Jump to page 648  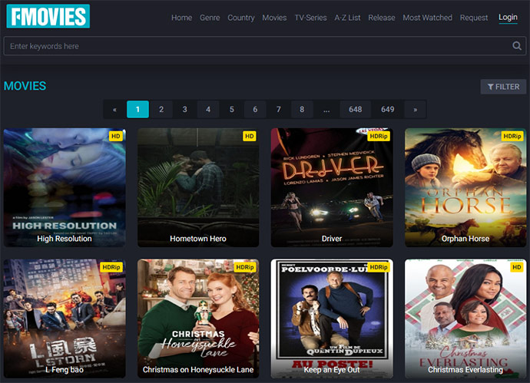[x=355, y=110]
